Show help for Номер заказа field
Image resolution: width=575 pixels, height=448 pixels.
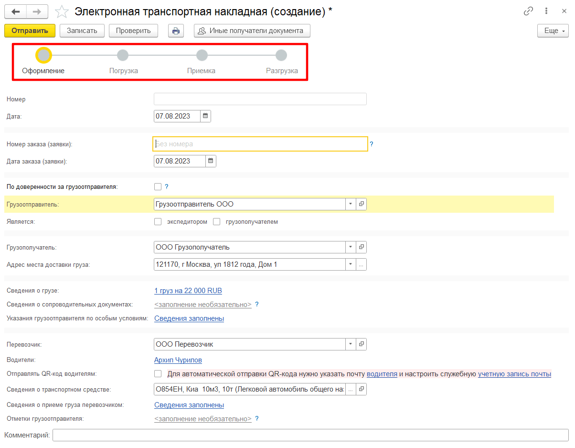pyautogui.click(x=372, y=144)
